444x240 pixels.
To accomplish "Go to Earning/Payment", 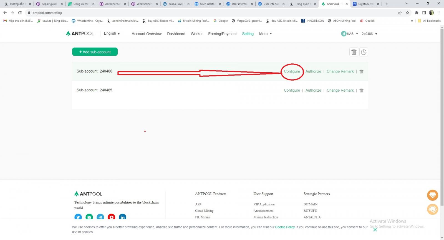I will [x=222, y=34].
